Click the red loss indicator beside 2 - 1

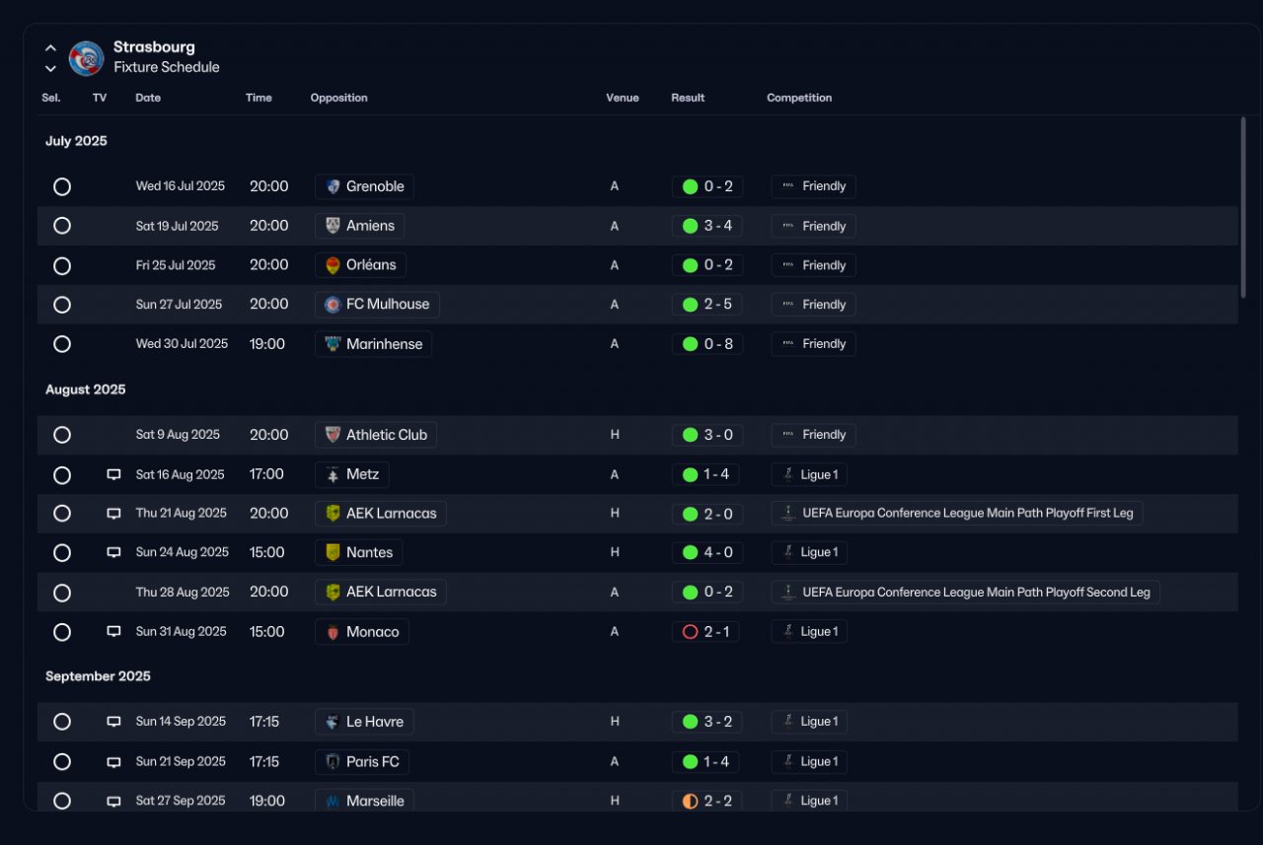[690, 632]
